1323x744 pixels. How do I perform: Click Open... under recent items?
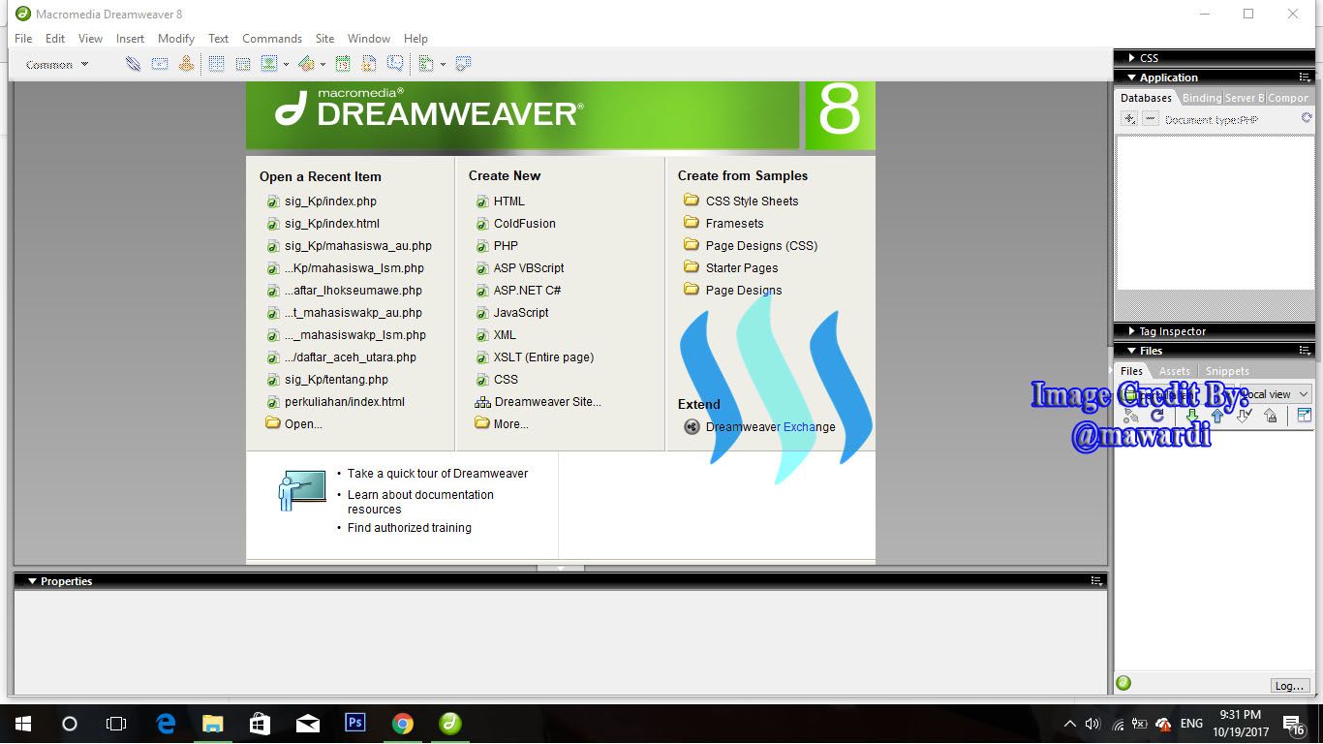tap(294, 423)
